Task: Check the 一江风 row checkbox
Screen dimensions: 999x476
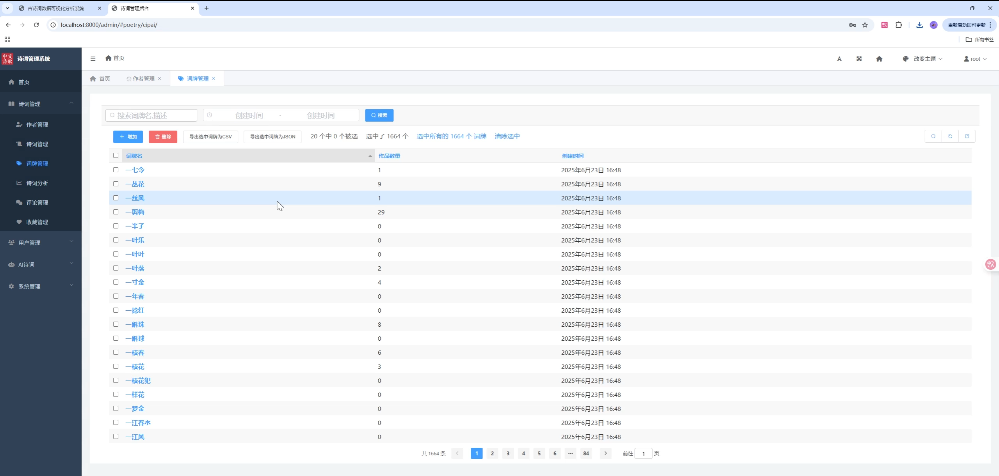Action: [x=116, y=437]
